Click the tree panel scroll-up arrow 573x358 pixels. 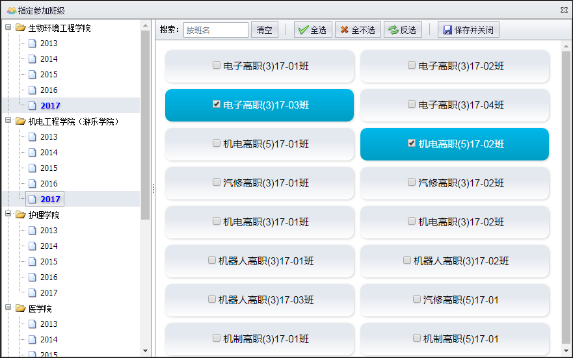[x=145, y=25]
